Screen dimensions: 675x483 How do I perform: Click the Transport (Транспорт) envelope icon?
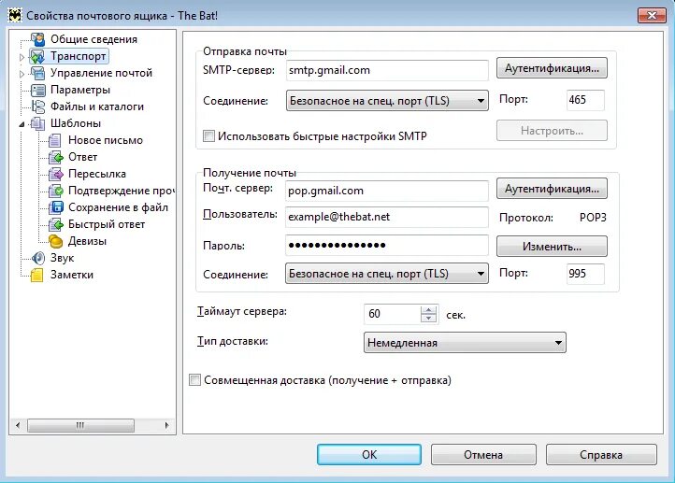coord(38,56)
